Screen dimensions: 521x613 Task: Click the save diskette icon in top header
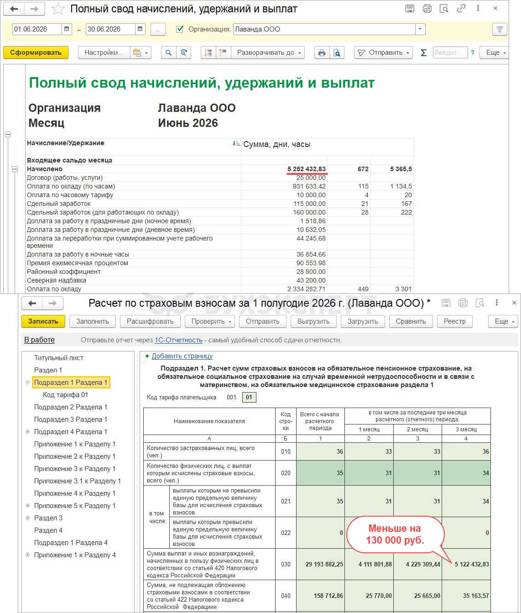click(x=410, y=8)
